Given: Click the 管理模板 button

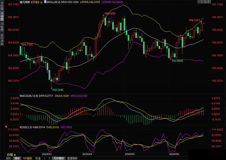Looking at the screenshot, I should point(71,158).
